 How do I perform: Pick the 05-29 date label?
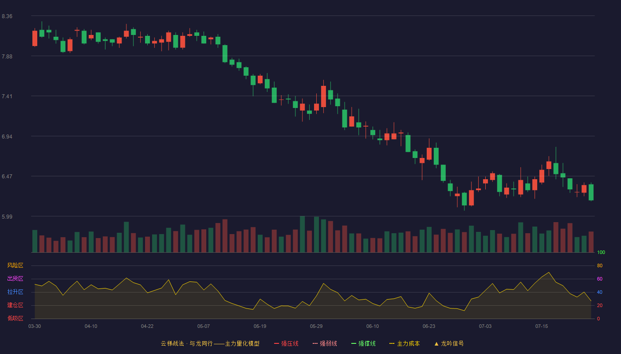316,326
